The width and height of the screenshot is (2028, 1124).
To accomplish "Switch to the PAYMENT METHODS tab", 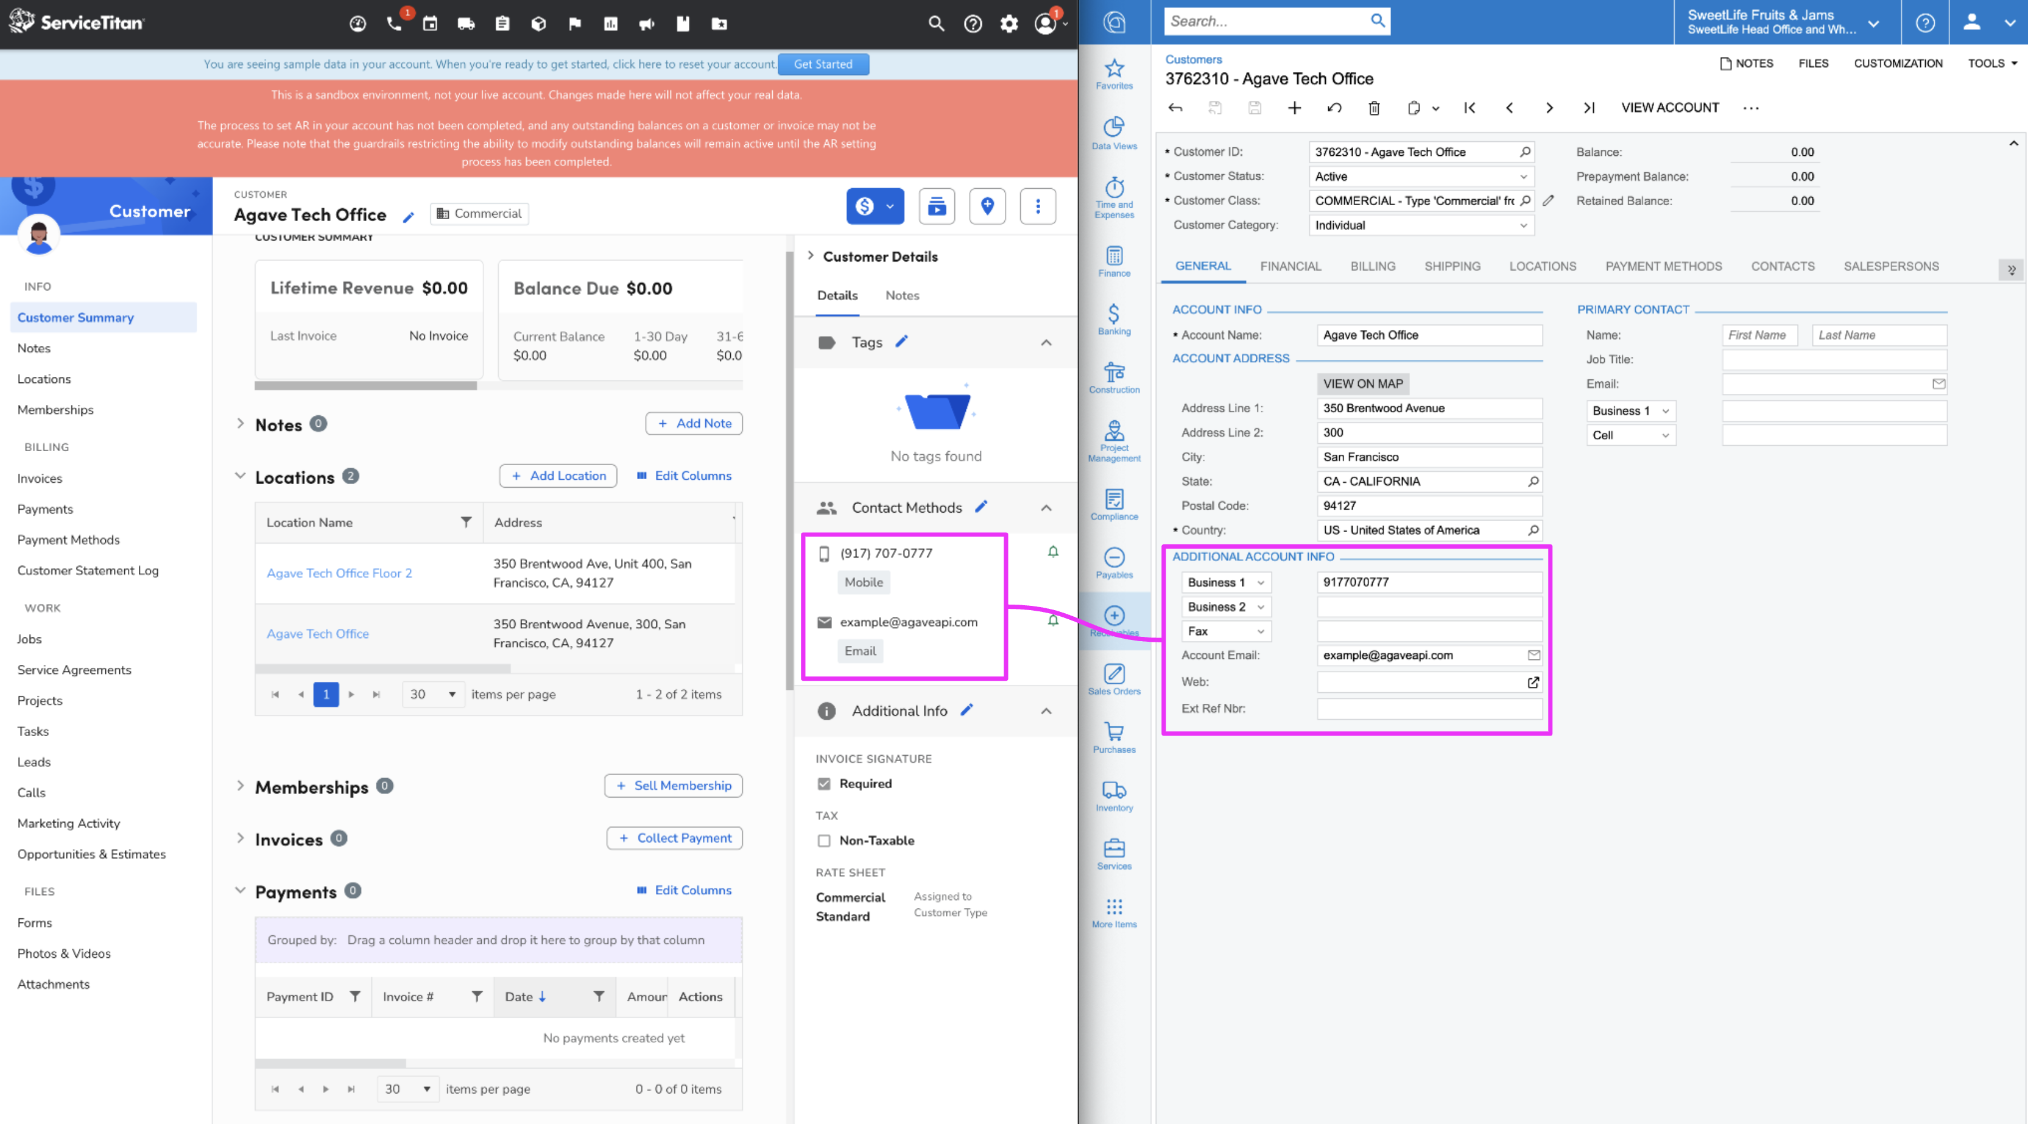I will click(x=1663, y=266).
